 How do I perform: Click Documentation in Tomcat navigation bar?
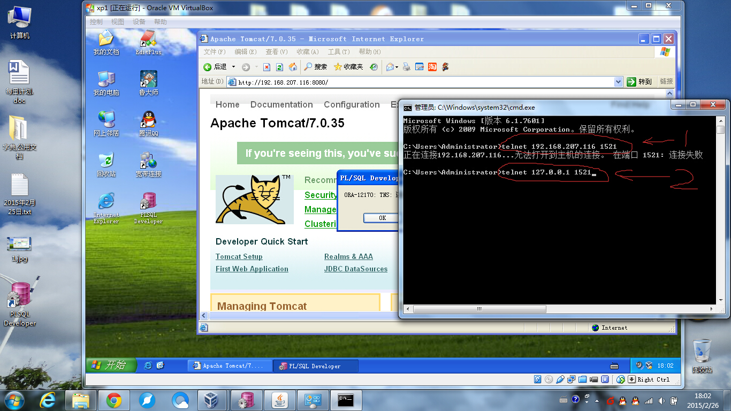281,104
